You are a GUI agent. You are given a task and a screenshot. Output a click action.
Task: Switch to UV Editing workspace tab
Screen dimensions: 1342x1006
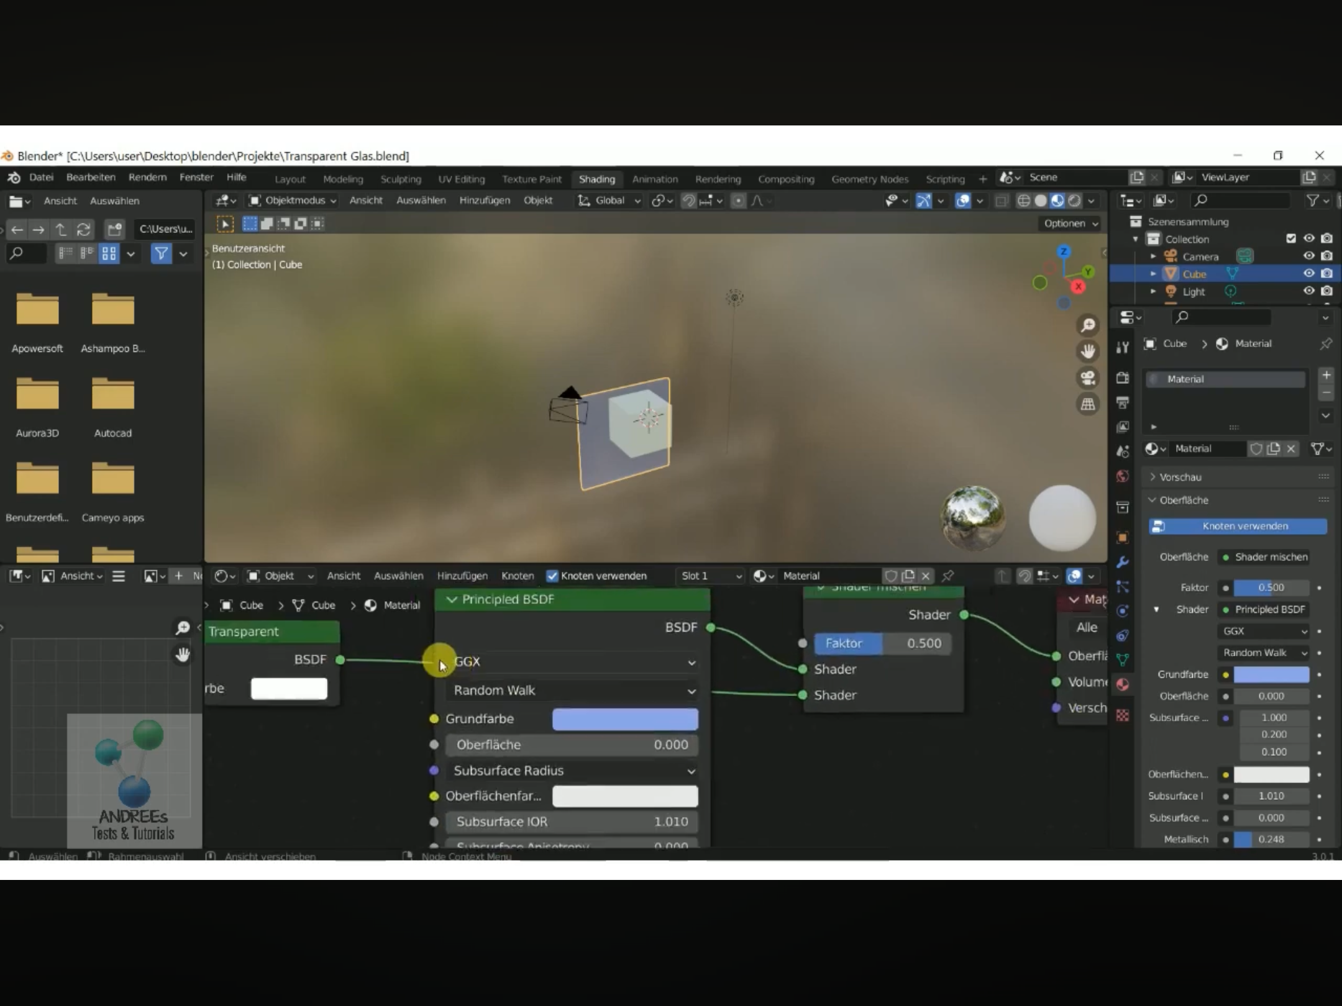tap(461, 179)
